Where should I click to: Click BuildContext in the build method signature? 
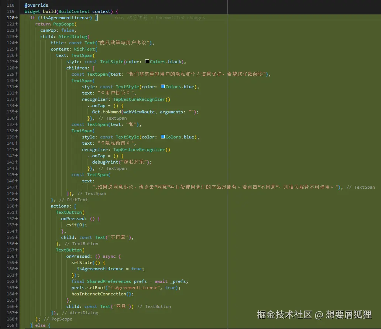tap(74, 11)
